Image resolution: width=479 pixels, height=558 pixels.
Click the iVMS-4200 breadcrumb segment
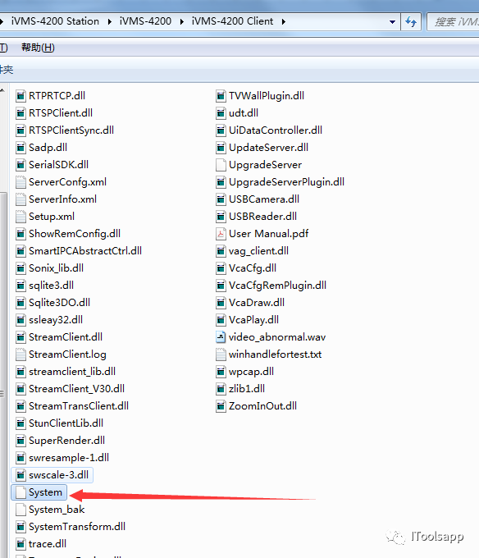145,21
